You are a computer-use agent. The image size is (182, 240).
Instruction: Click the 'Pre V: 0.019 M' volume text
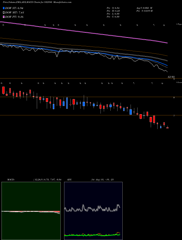144,11
